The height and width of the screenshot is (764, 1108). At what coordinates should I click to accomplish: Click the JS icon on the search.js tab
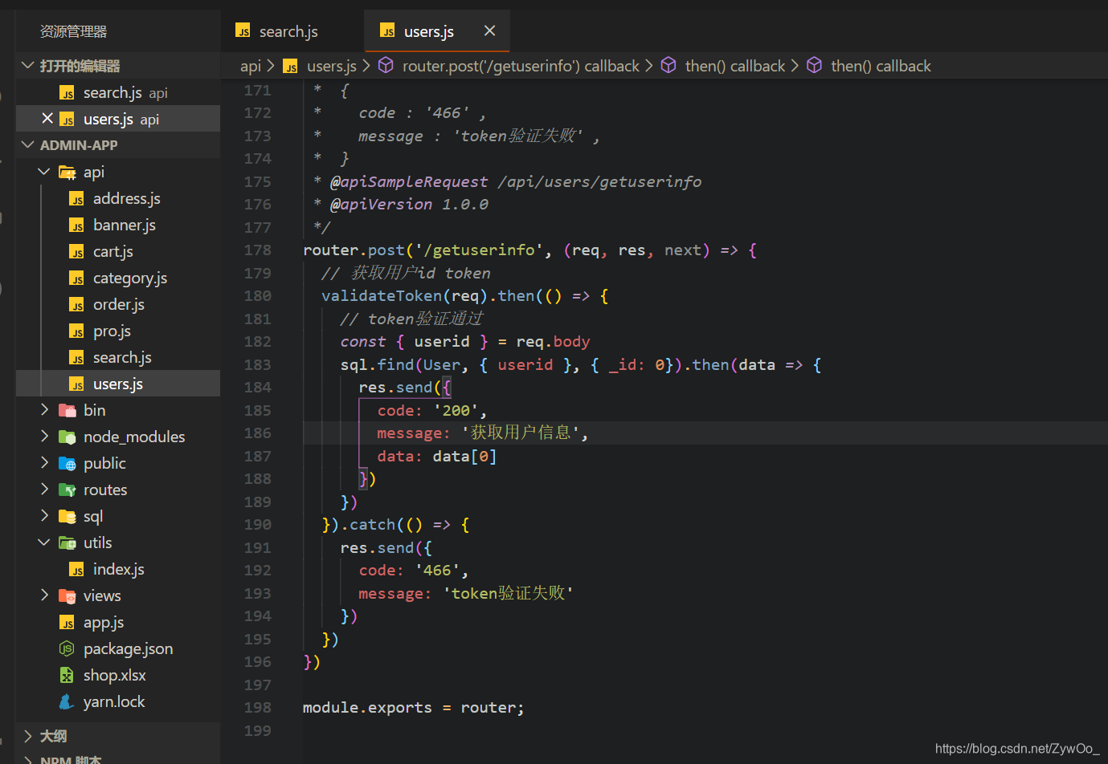(243, 30)
